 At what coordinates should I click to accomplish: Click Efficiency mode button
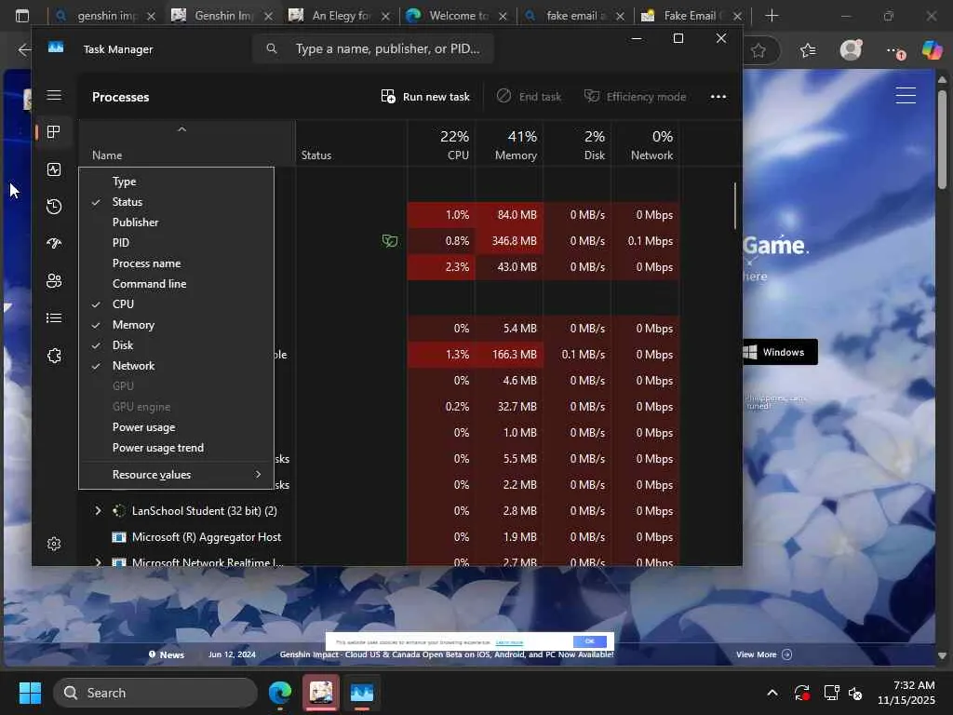tap(635, 97)
